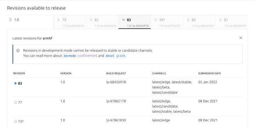Open the devel grade link
This screenshot has height=127, width=255.
[x=115, y=56]
